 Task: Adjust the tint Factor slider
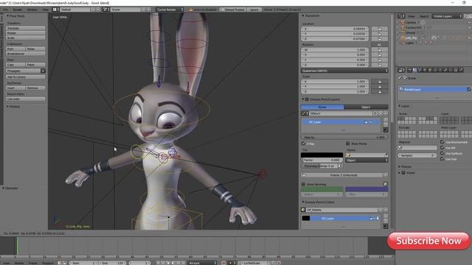tap(322, 160)
